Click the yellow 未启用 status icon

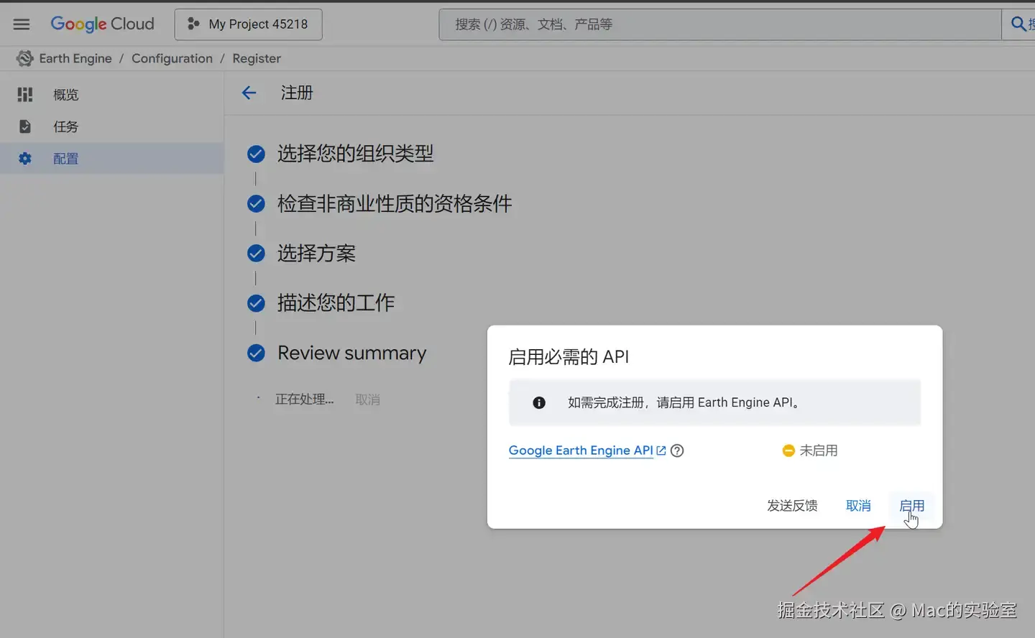tap(788, 450)
